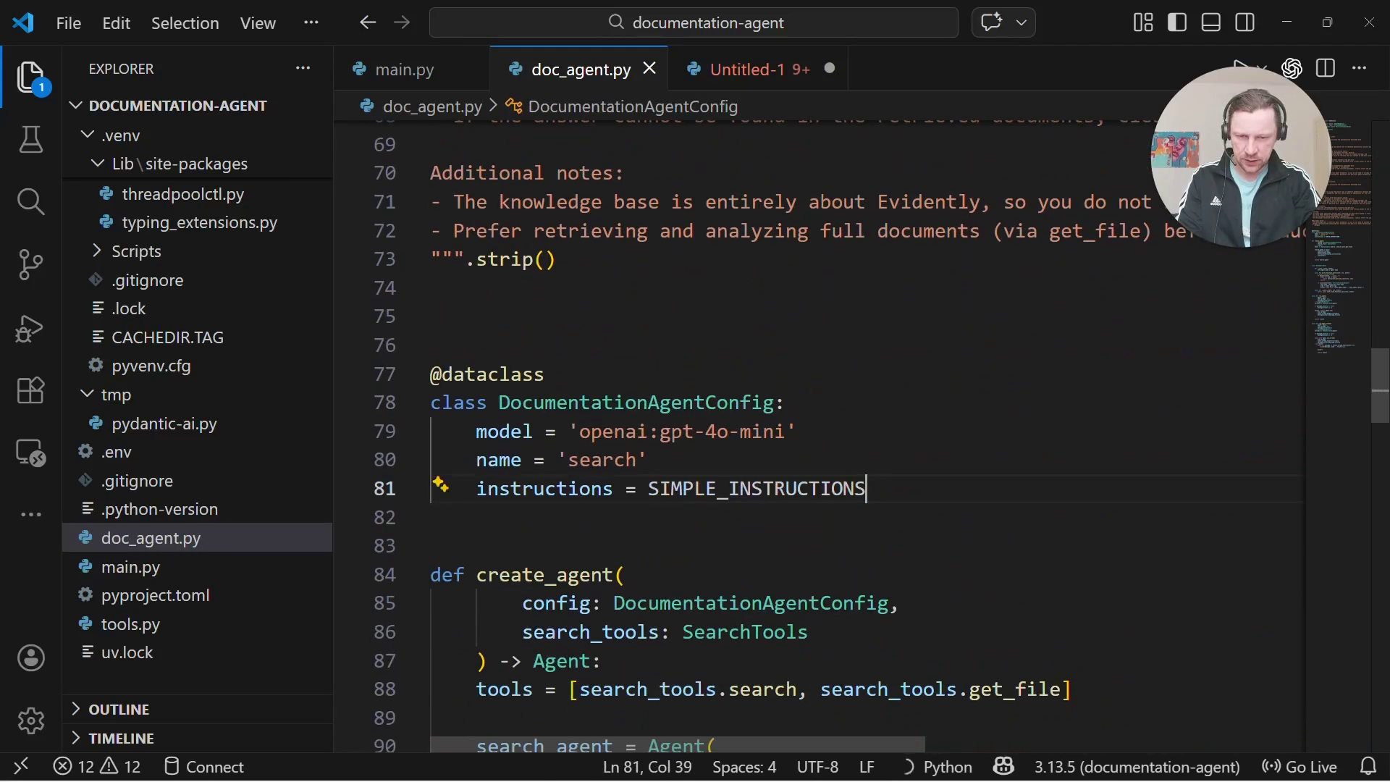Open more editor actions menu
This screenshot has width=1390, height=782.
1360,69
